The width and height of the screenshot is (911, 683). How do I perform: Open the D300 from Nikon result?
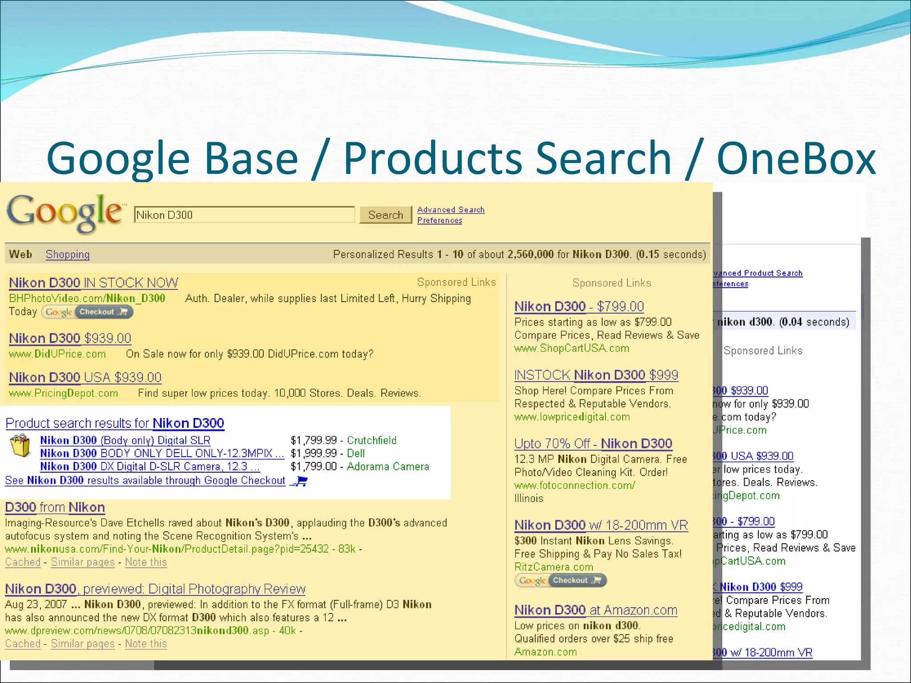(x=55, y=507)
